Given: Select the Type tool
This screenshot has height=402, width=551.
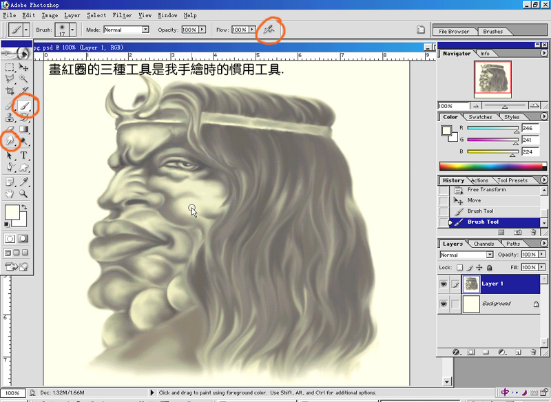Looking at the screenshot, I should pyautogui.click(x=23, y=155).
